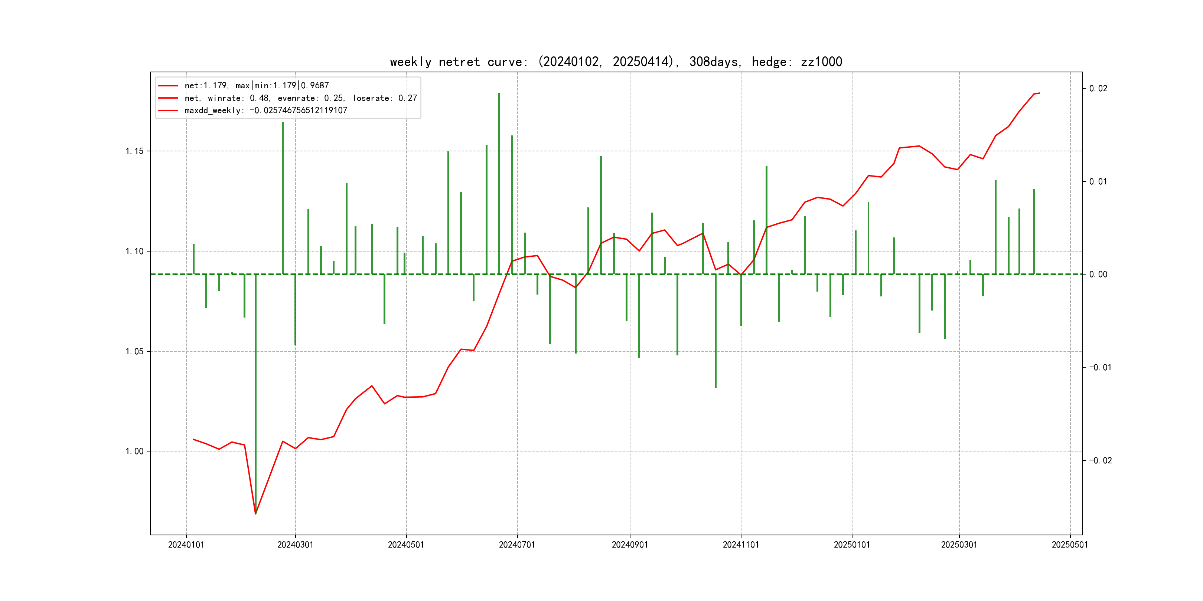Image resolution: width=1203 pixels, height=601 pixels.
Task: Click the chart title 'weekly netret curve'
Action: tap(616, 62)
